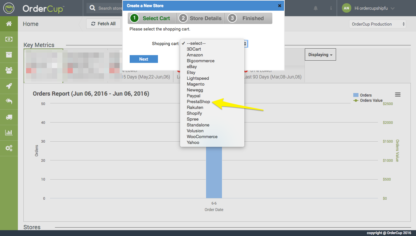Open the Displaying dropdown
The height and width of the screenshot is (236, 416).
click(320, 54)
